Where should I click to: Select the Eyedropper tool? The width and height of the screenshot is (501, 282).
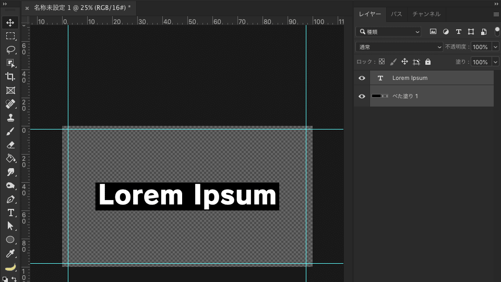(x=10, y=254)
